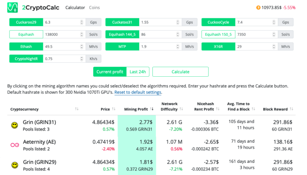Click the 2CryptoCalc green logo icon
Screen dimensions: 307x175
coord(13,7)
